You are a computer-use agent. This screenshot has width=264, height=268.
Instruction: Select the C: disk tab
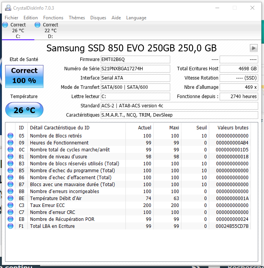(x=18, y=31)
